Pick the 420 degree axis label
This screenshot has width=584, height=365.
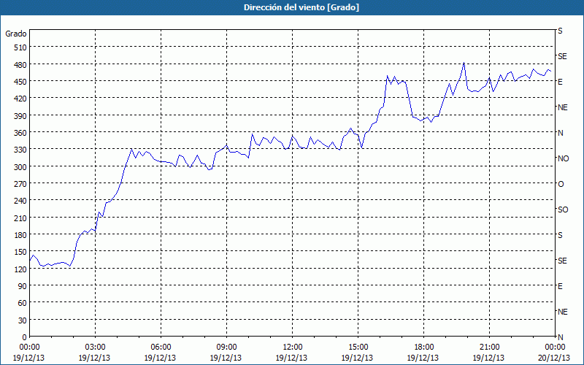20,99
